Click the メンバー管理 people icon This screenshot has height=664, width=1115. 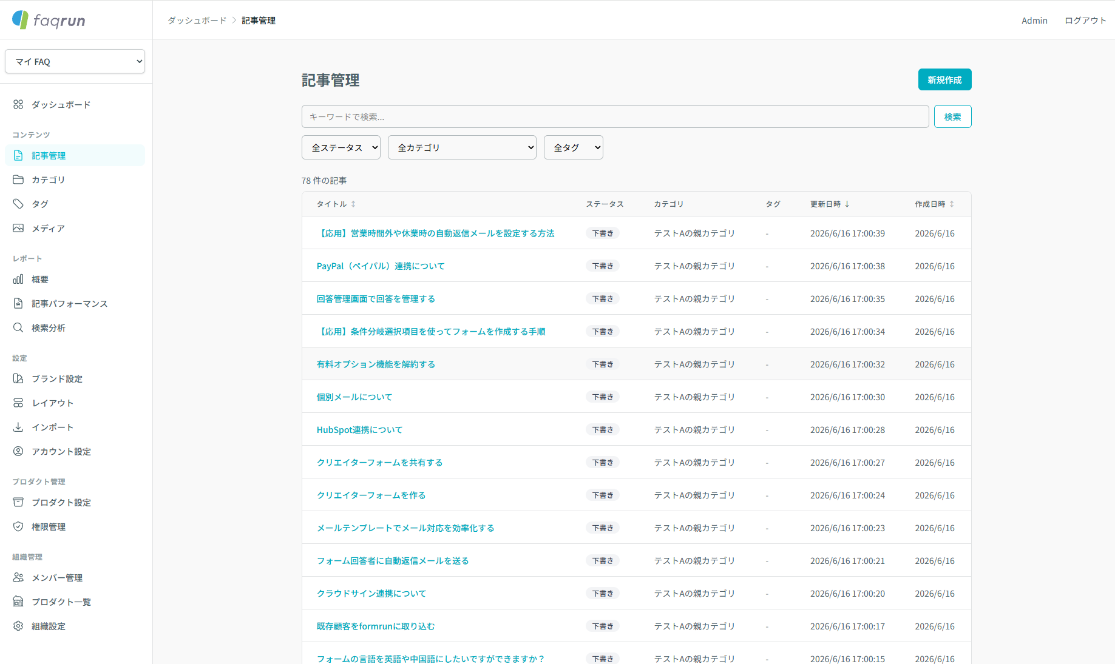[18, 577]
